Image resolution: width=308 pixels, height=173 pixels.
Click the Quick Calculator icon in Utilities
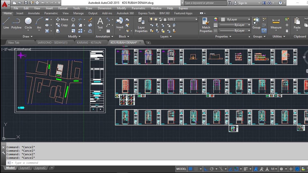point(287,31)
